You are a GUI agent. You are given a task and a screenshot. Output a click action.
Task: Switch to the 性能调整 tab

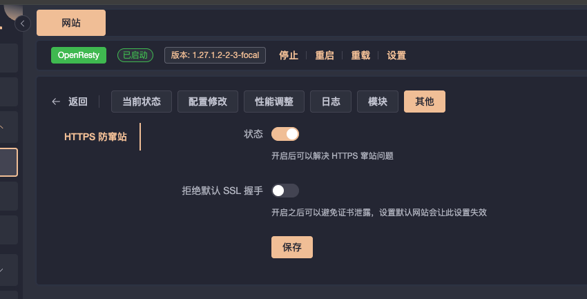tap(274, 102)
